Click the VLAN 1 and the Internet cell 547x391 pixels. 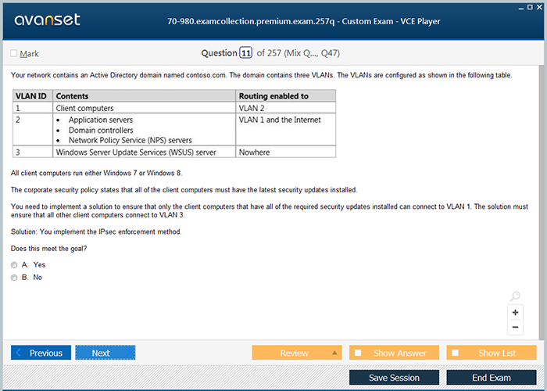coord(286,129)
